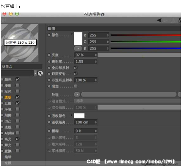Screen dimensions: 183x167
Task: Click the 折射率 field showing 1.55
Action: click(x=85, y=62)
